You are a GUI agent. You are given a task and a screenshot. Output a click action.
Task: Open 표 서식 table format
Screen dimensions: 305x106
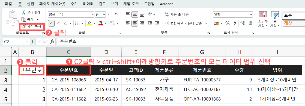click(275, 19)
